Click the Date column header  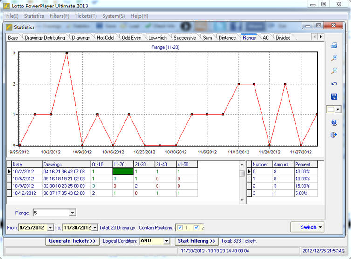click(x=27, y=164)
